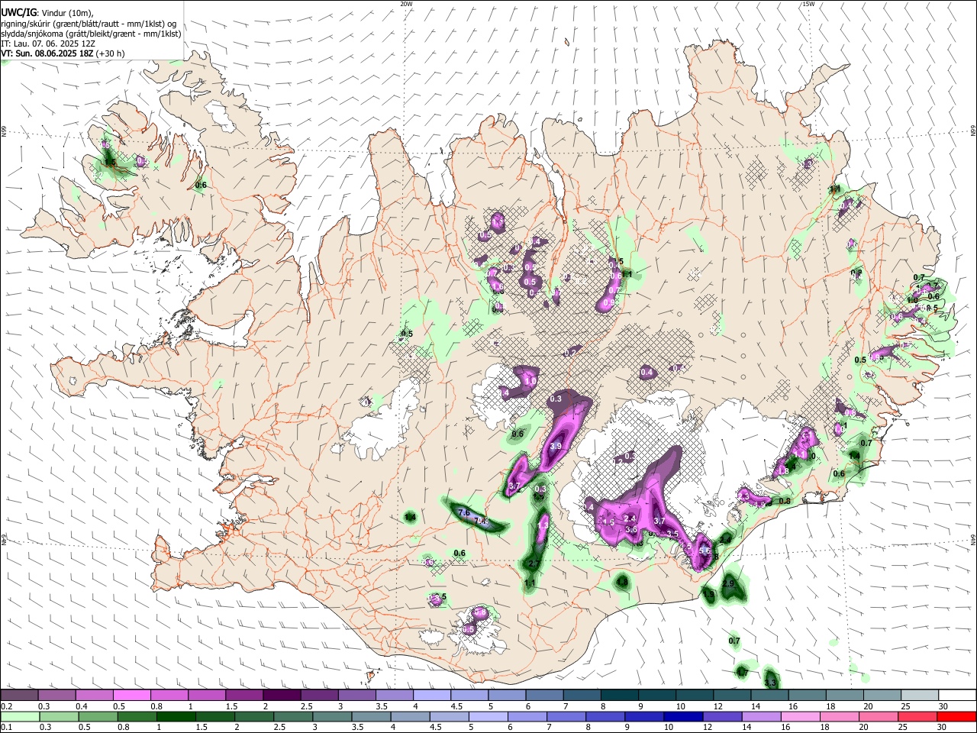Click the bottom legend row swatch labeled 0.8
The width and height of the screenshot is (977, 733).
pos(137,717)
